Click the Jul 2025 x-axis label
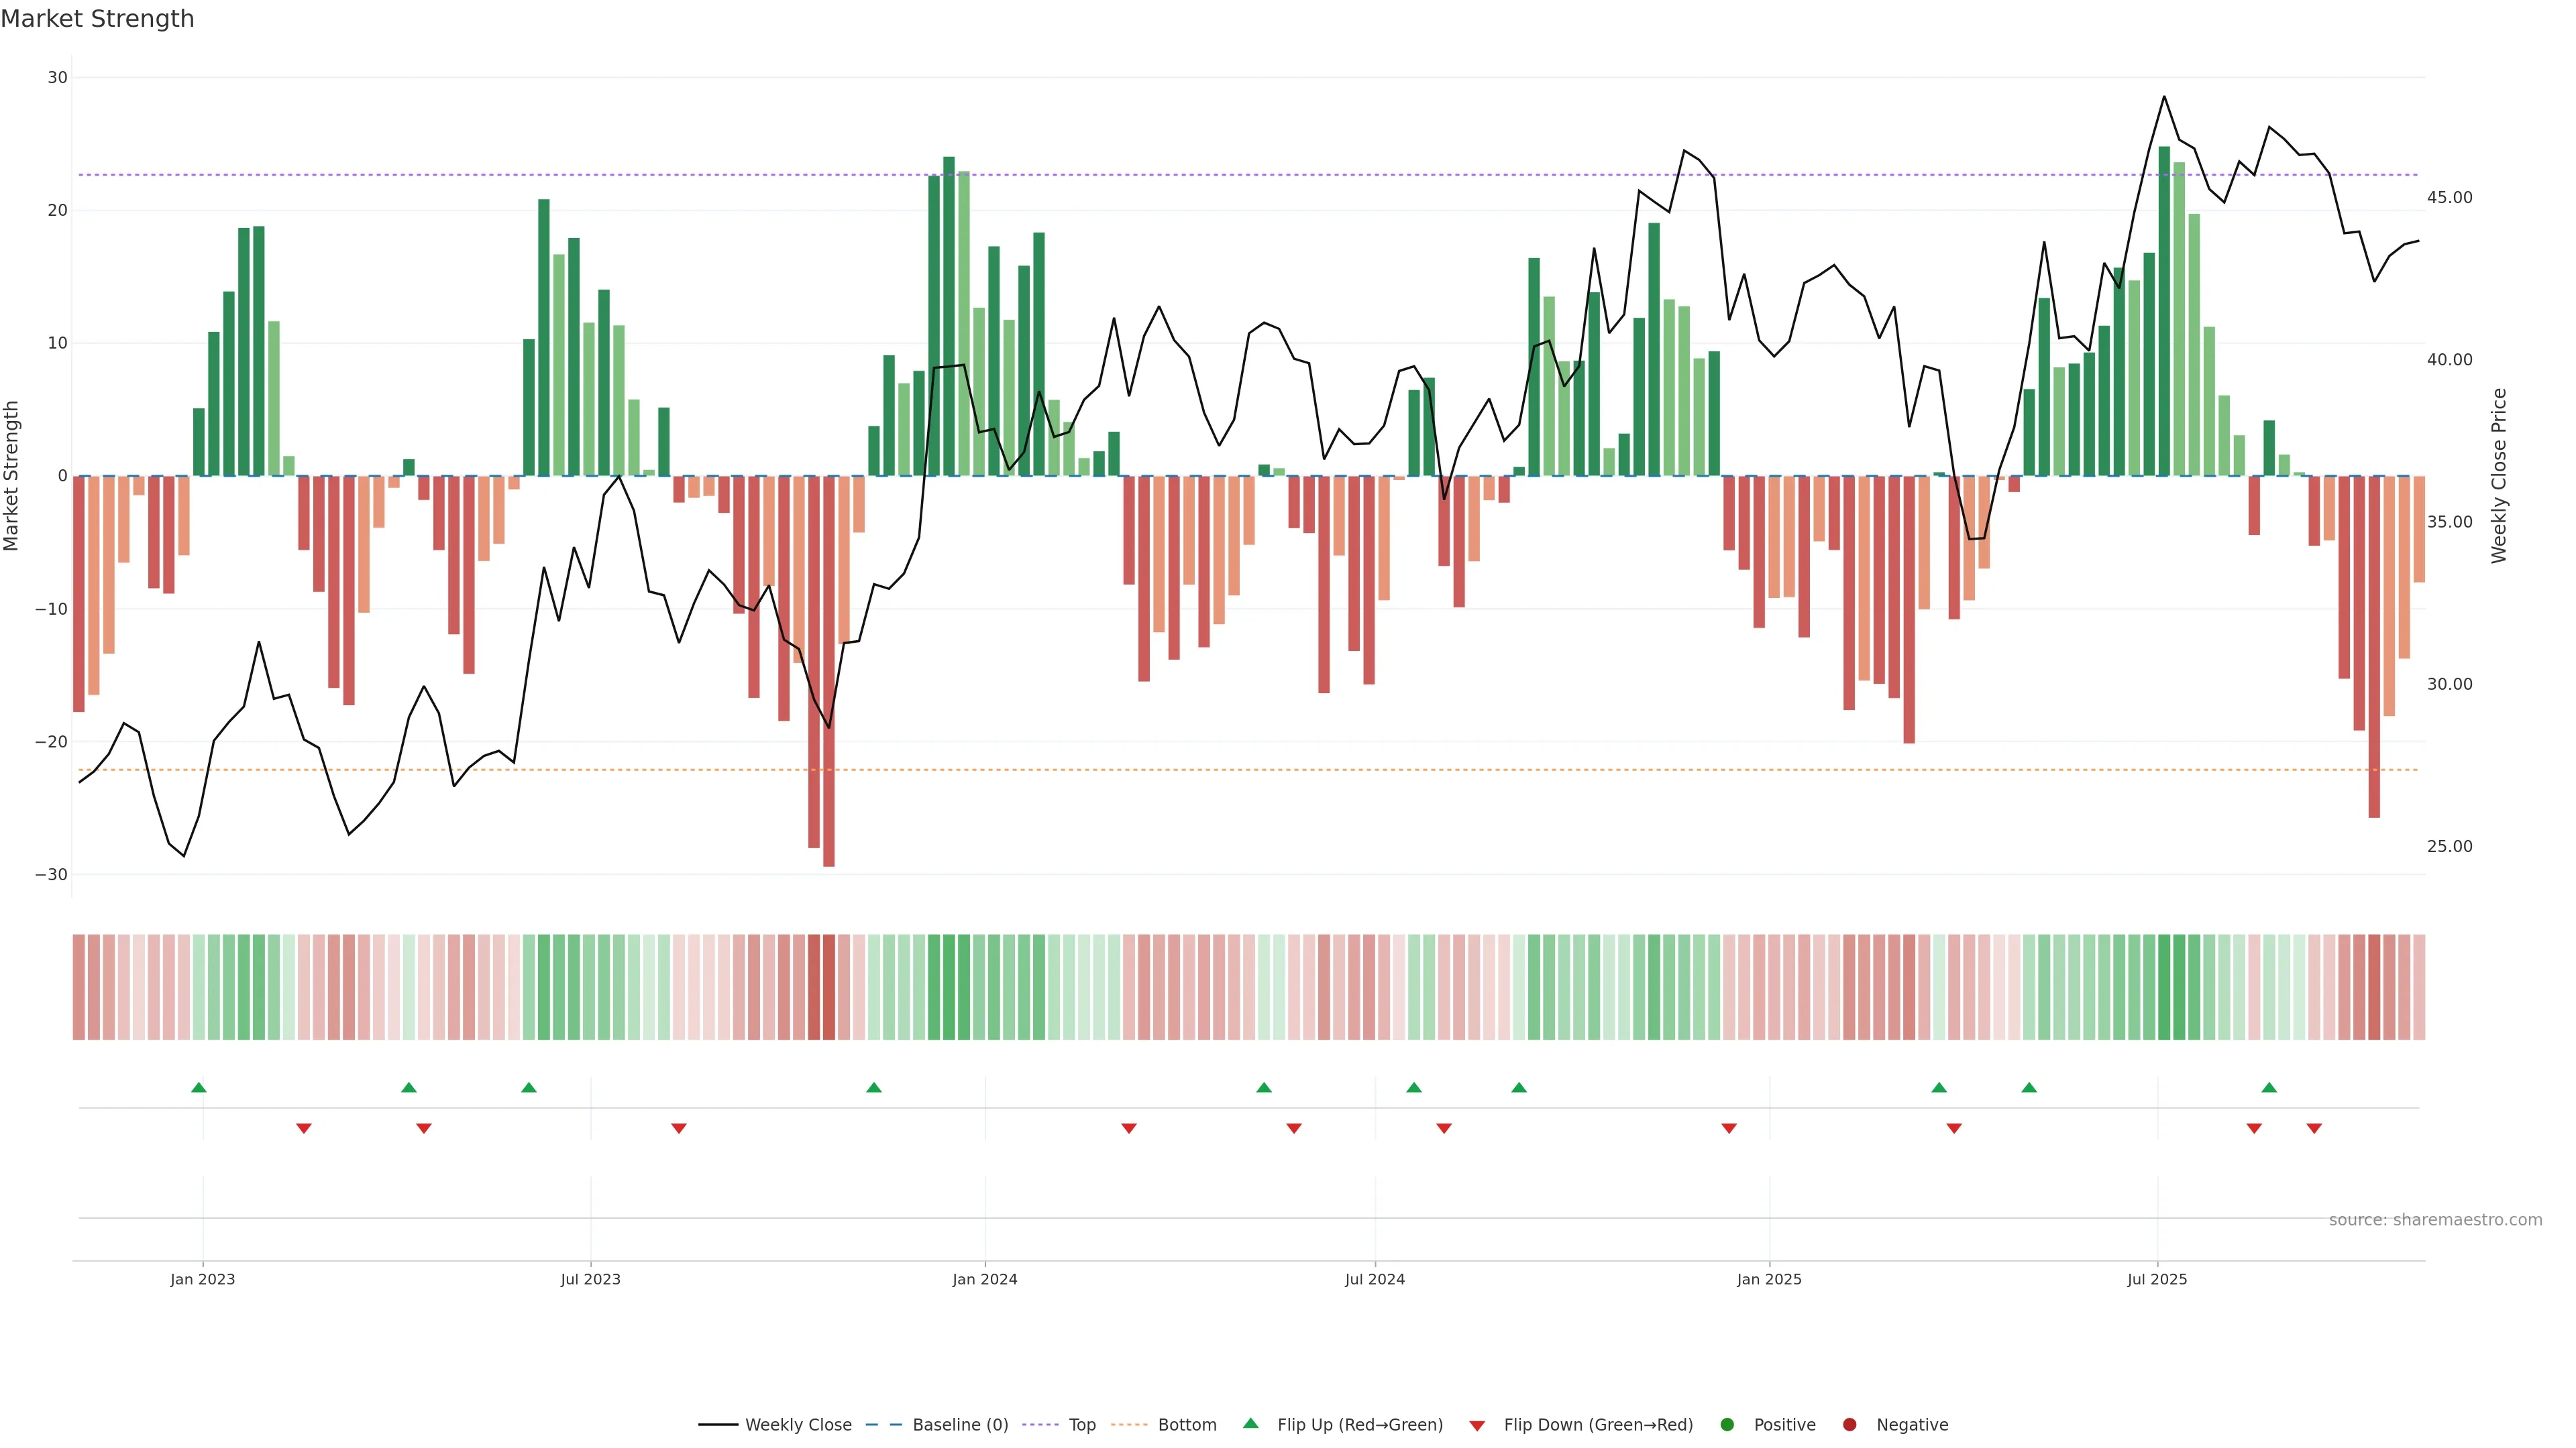Image resolution: width=2576 pixels, height=1448 pixels. click(2157, 1279)
